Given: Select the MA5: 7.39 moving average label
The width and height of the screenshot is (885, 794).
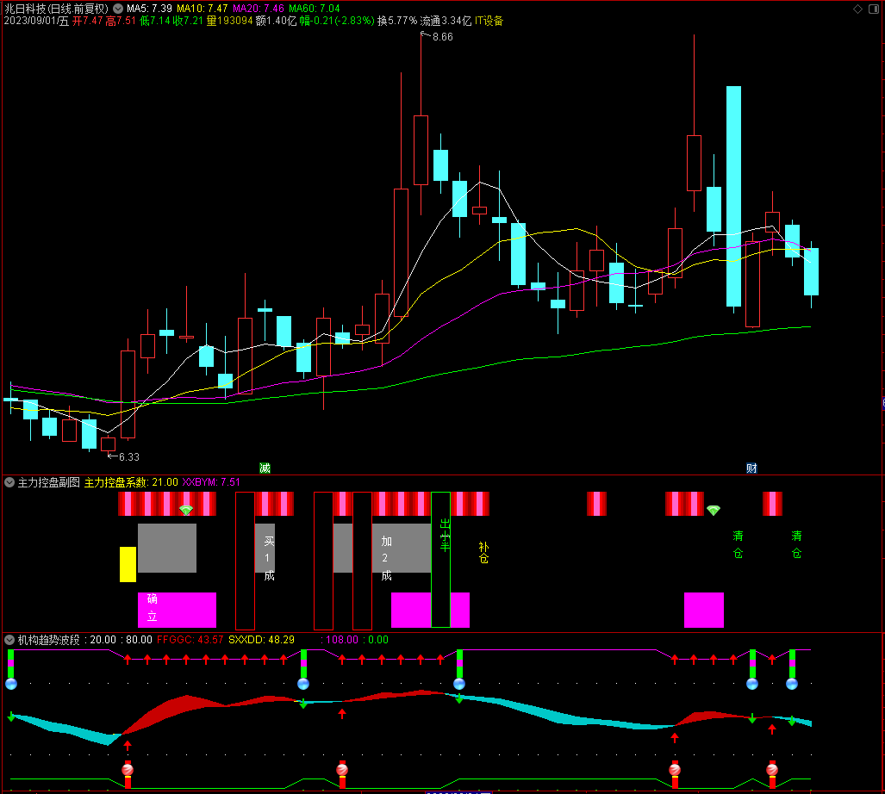Looking at the screenshot, I should tap(149, 9).
